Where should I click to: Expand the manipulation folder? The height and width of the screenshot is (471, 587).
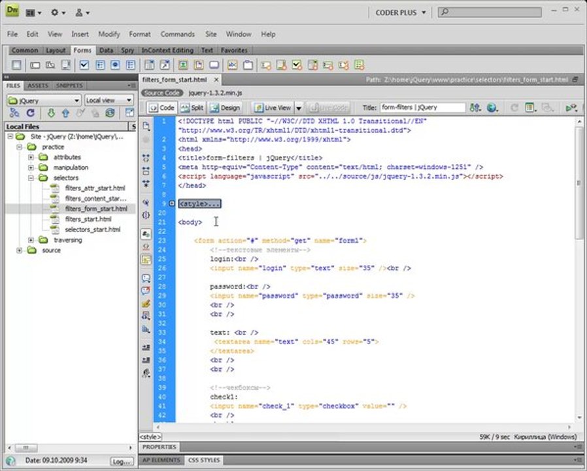31,167
